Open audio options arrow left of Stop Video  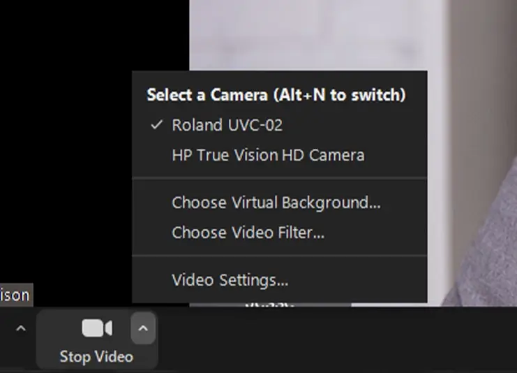21,328
